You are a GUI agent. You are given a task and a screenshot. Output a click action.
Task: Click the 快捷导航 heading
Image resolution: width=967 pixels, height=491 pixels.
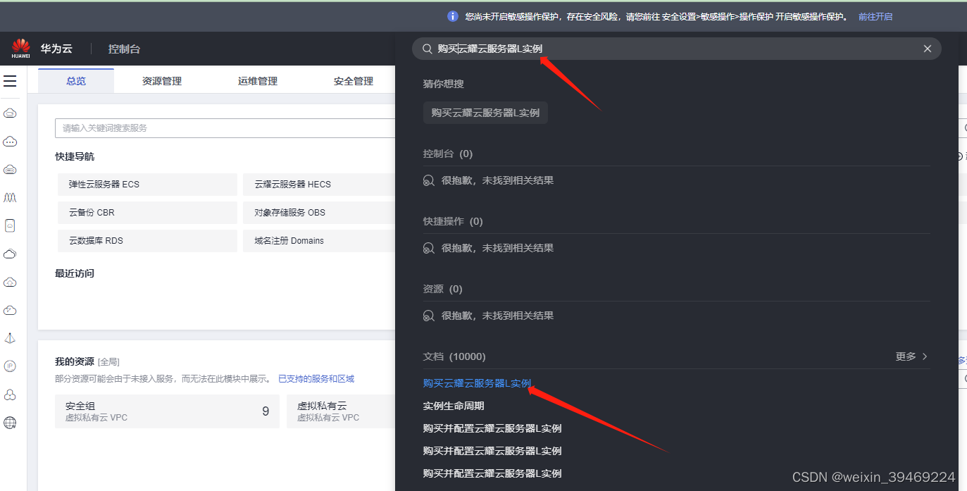coord(75,156)
